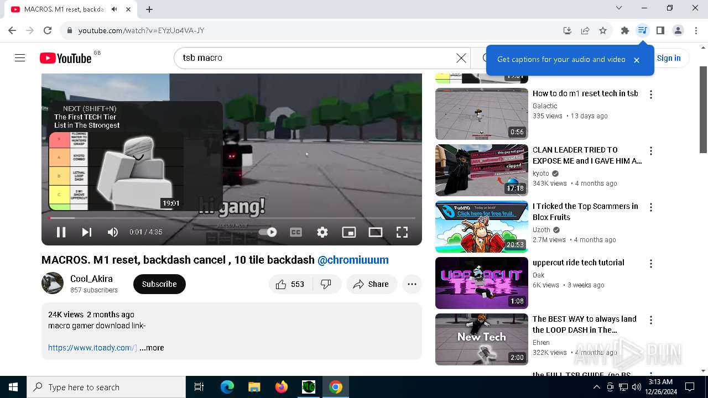Clear the search box text
Viewport: 708px width, 398px height.
coord(461,57)
